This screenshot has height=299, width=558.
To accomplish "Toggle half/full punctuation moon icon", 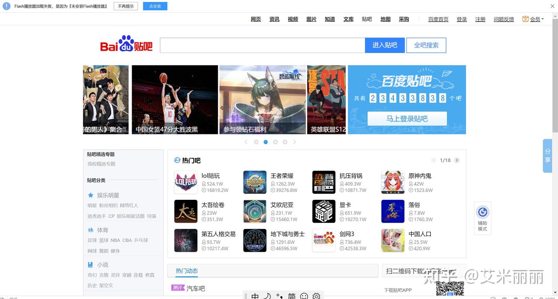I will click(267, 296).
